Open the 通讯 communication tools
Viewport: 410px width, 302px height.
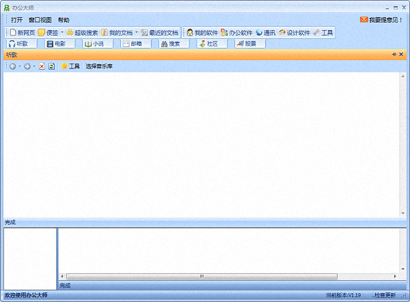pos(265,32)
